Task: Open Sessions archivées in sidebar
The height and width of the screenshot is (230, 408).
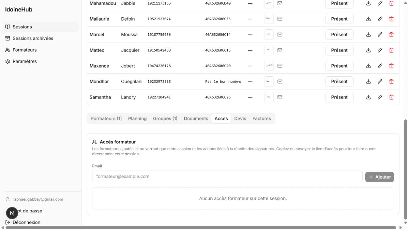Action: [33, 38]
